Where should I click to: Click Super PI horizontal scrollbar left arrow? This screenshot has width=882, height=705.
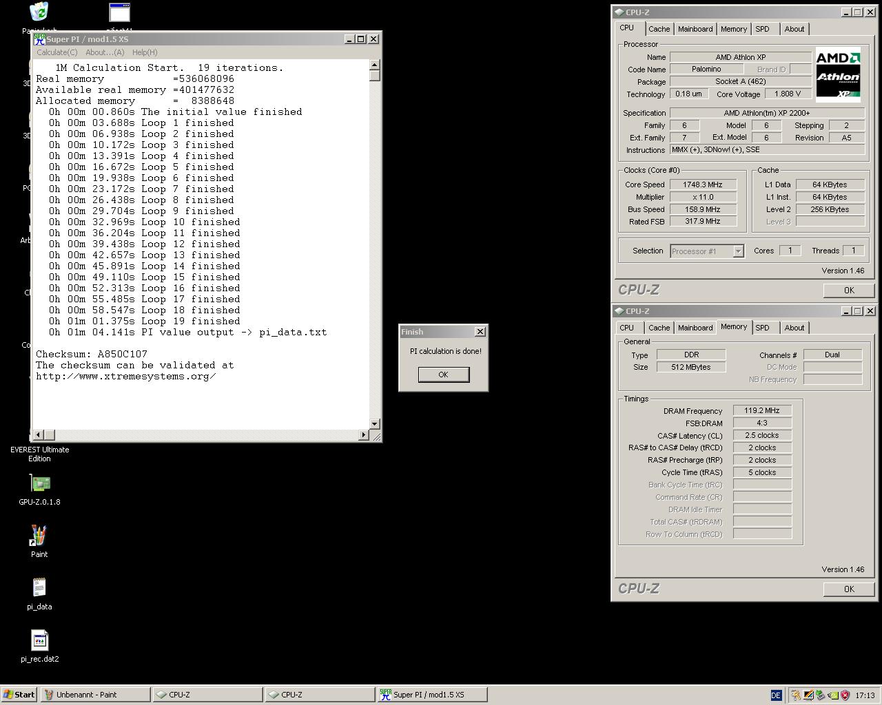(x=39, y=434)
